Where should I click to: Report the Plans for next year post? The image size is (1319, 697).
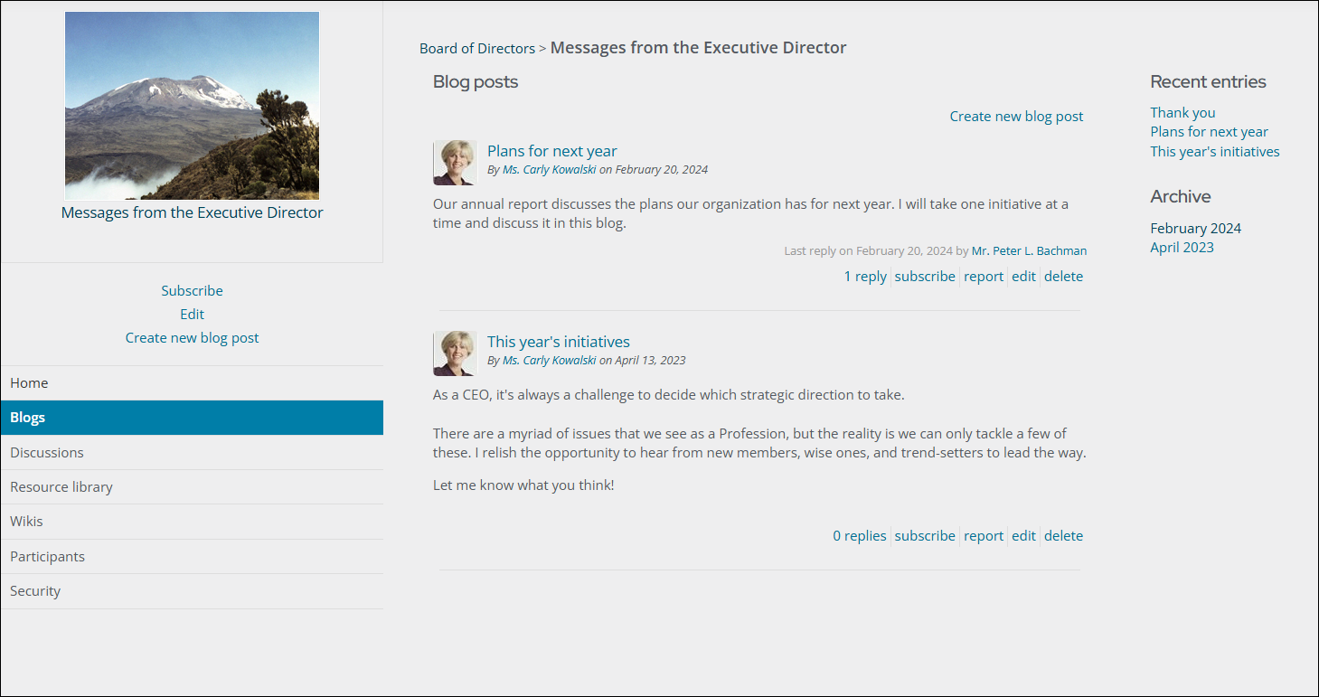point(984,277)
